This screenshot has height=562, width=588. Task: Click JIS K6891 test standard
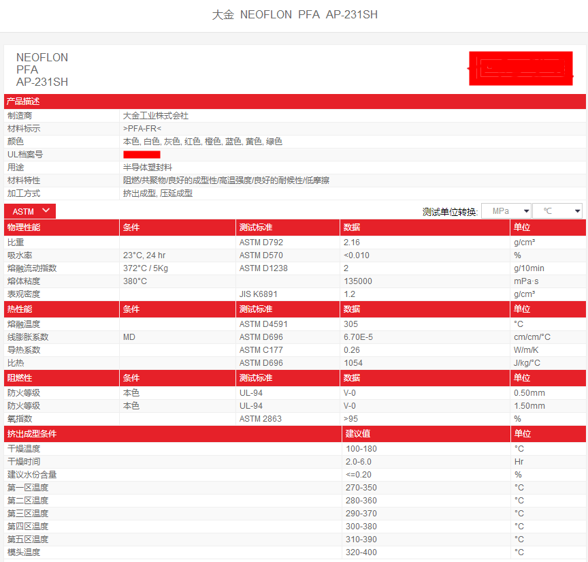[x=259, y=294]
